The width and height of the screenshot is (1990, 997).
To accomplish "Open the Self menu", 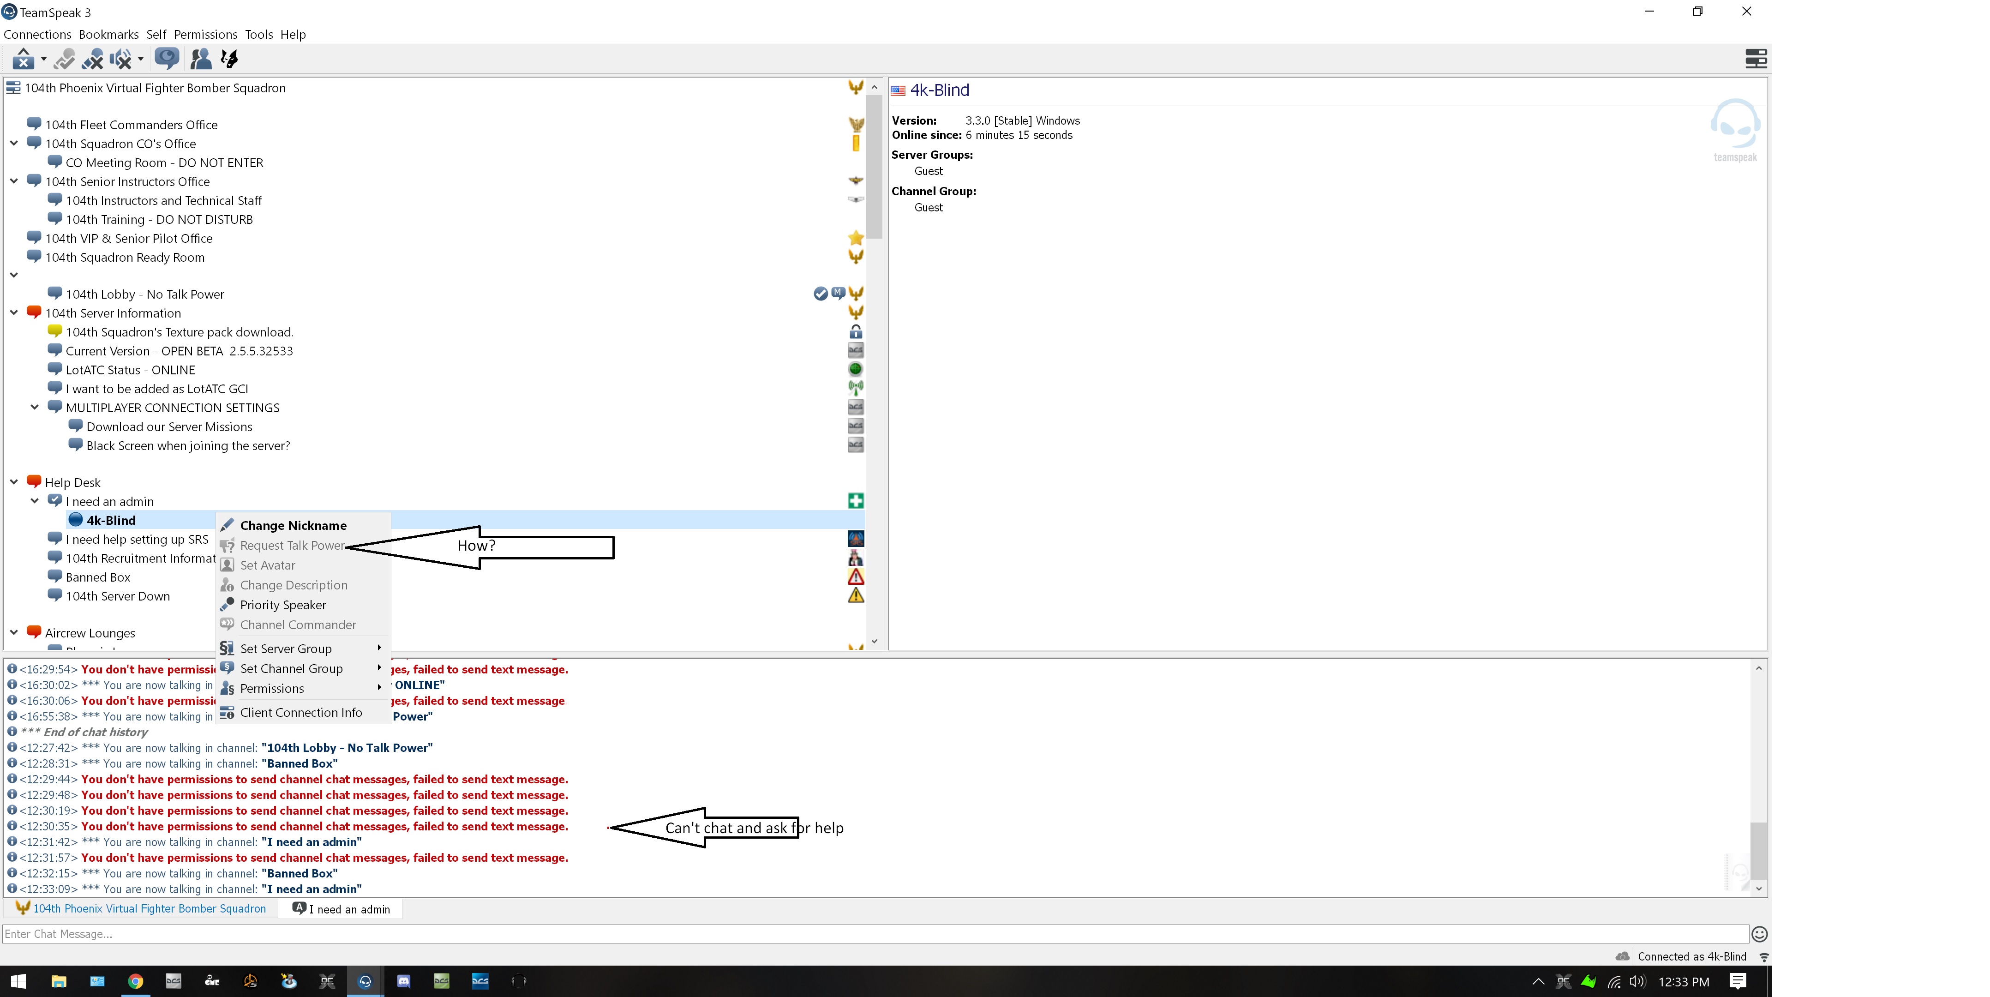I will (156, 34).
